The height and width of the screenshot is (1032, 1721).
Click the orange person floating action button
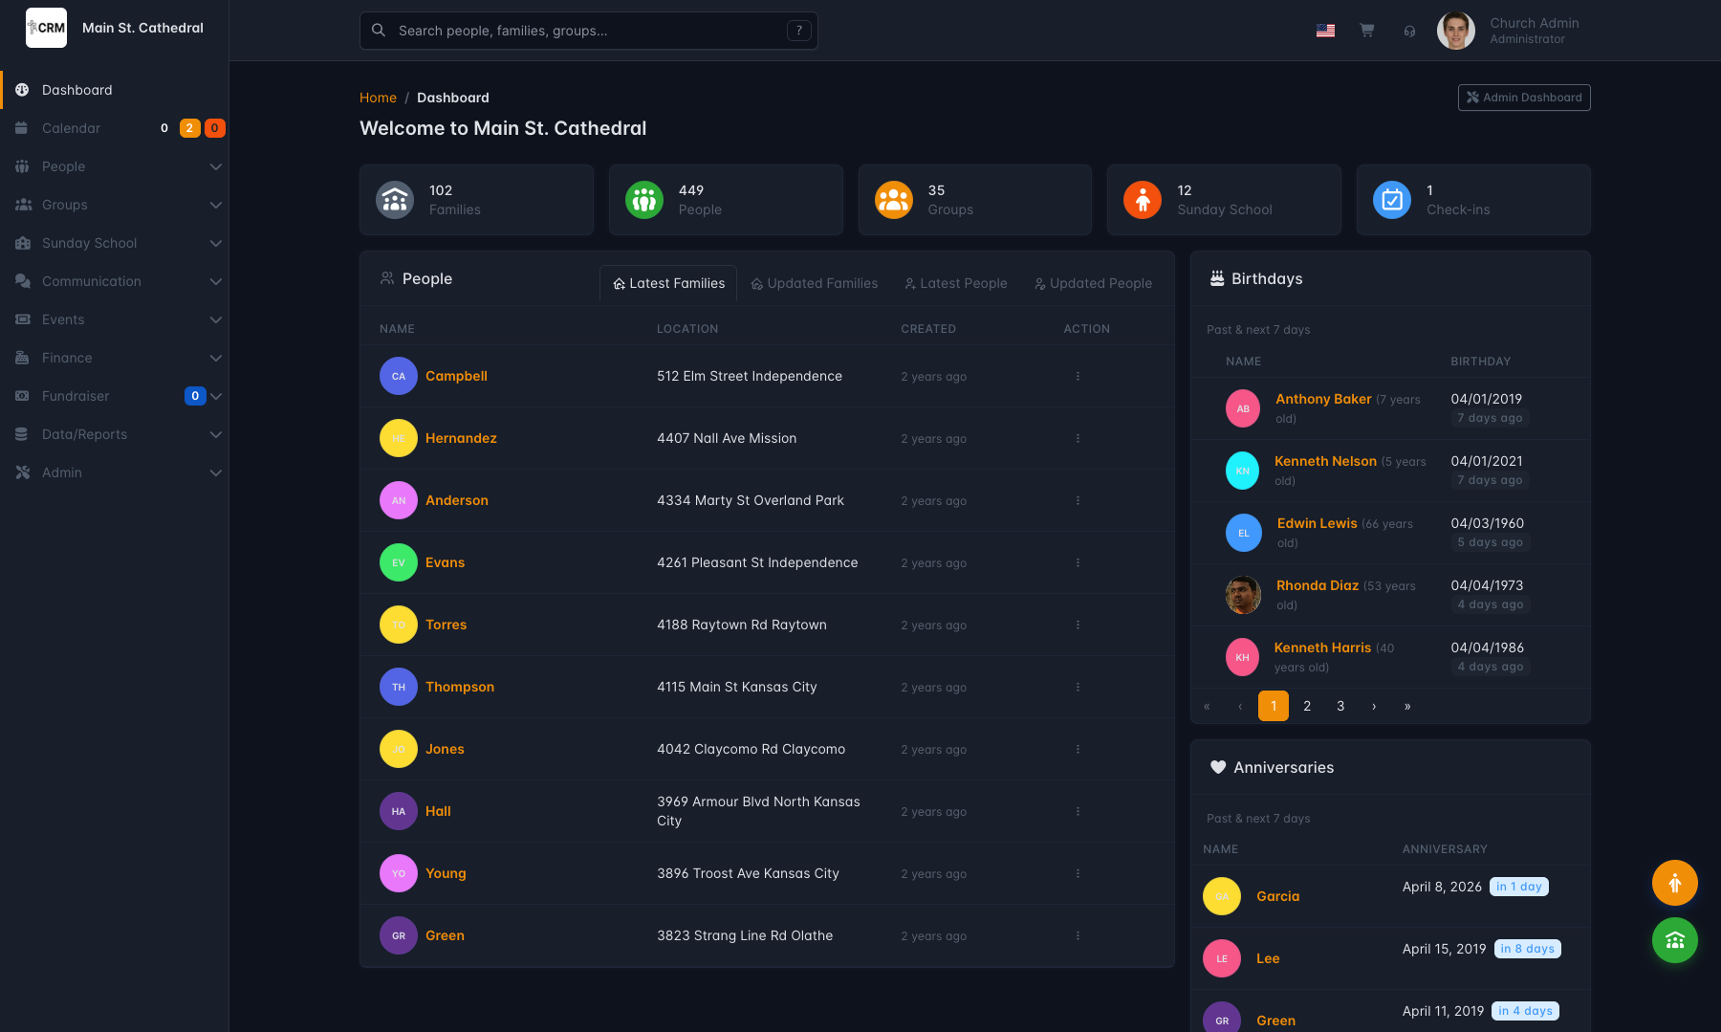point(1674,882)
